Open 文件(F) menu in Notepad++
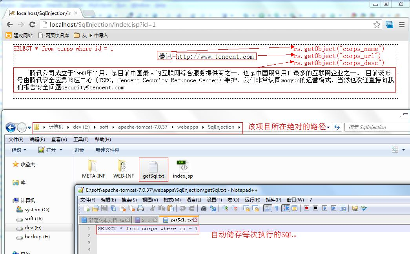The width and height of the screenshot is (410, 254). (x=87, y=200)
